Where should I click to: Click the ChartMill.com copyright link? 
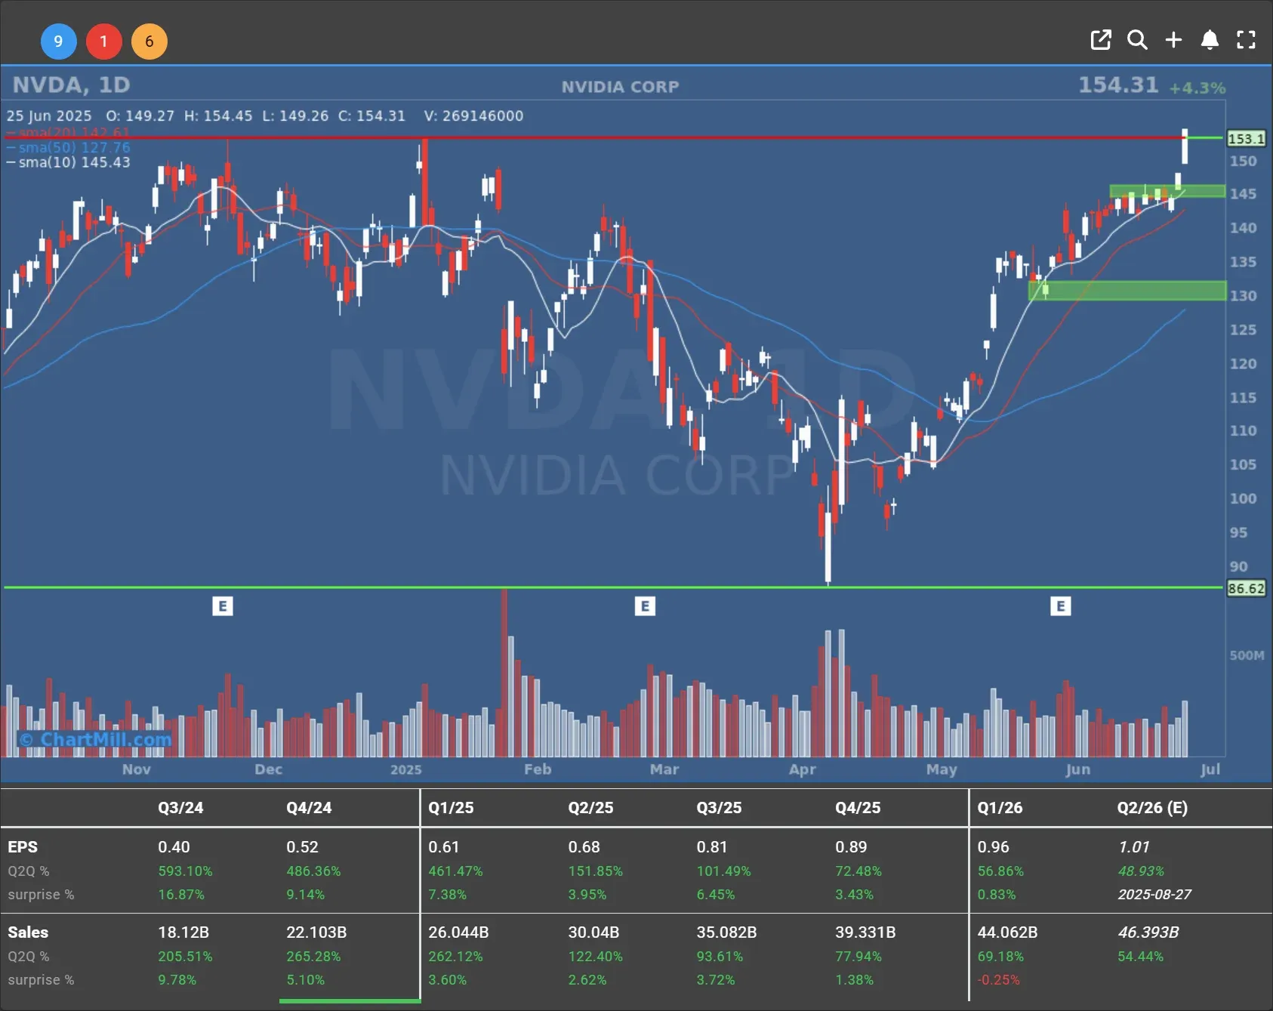[x=97, y=739]
